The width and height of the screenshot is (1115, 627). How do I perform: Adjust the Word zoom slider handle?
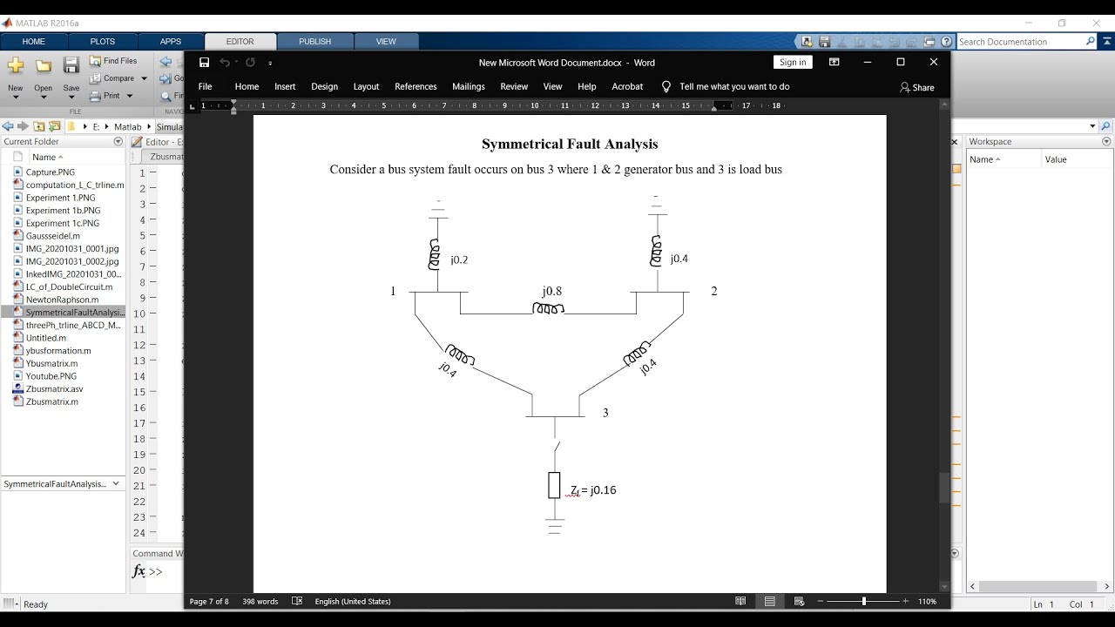pos(864,602)
